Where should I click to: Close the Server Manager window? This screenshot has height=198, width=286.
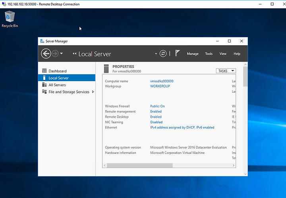242,41
